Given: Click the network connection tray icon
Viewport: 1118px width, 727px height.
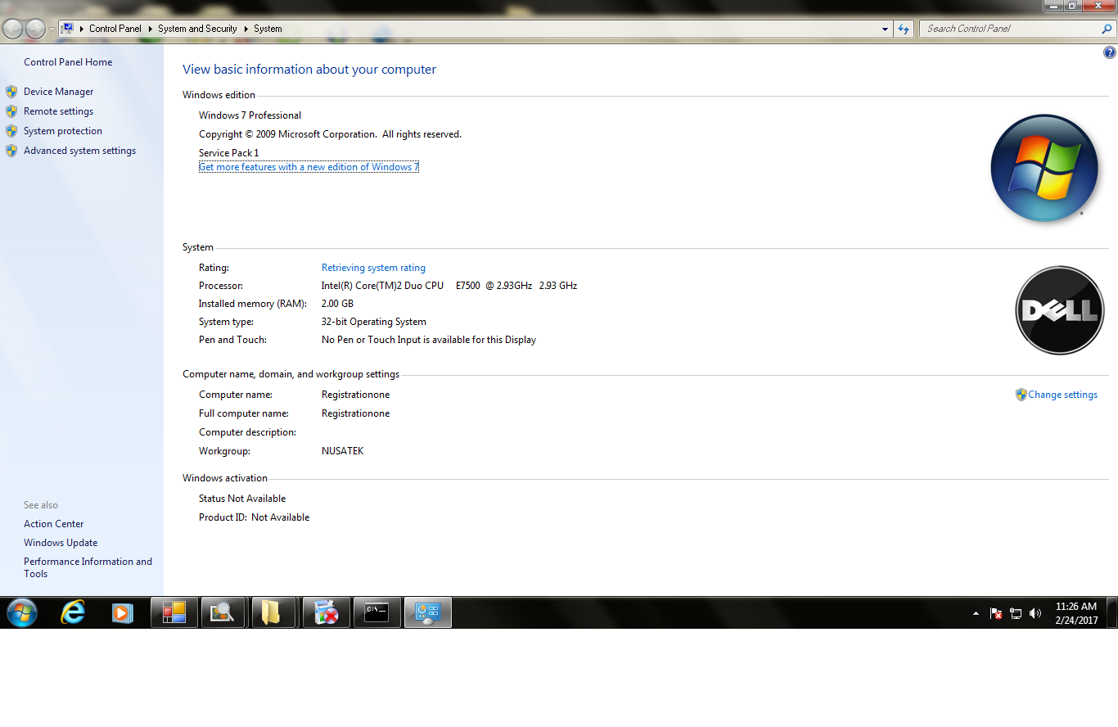Looking at the screenshot, I should pyautogui.click(x=1016, y=613).
